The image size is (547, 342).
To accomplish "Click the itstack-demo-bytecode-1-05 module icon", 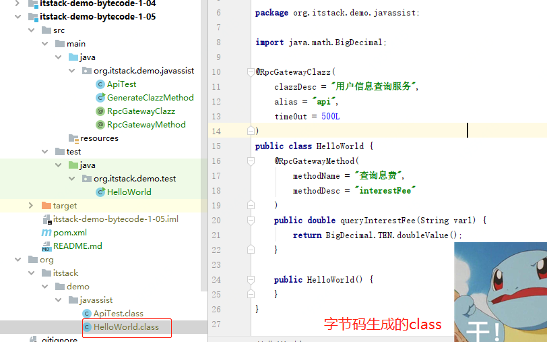I will coord(33,17).
